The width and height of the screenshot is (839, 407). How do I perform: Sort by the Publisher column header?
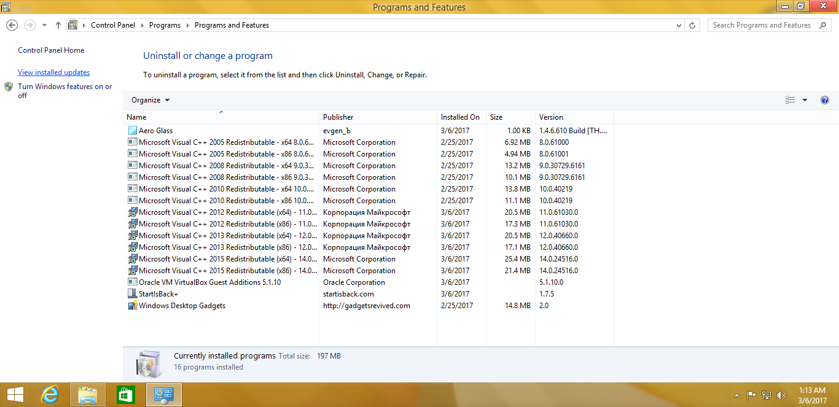(378, 117)
